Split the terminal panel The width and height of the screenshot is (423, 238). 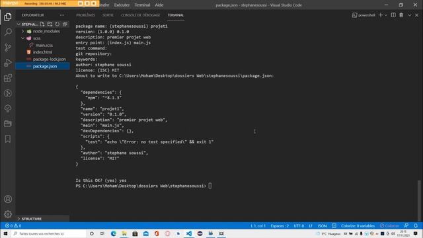393,15
